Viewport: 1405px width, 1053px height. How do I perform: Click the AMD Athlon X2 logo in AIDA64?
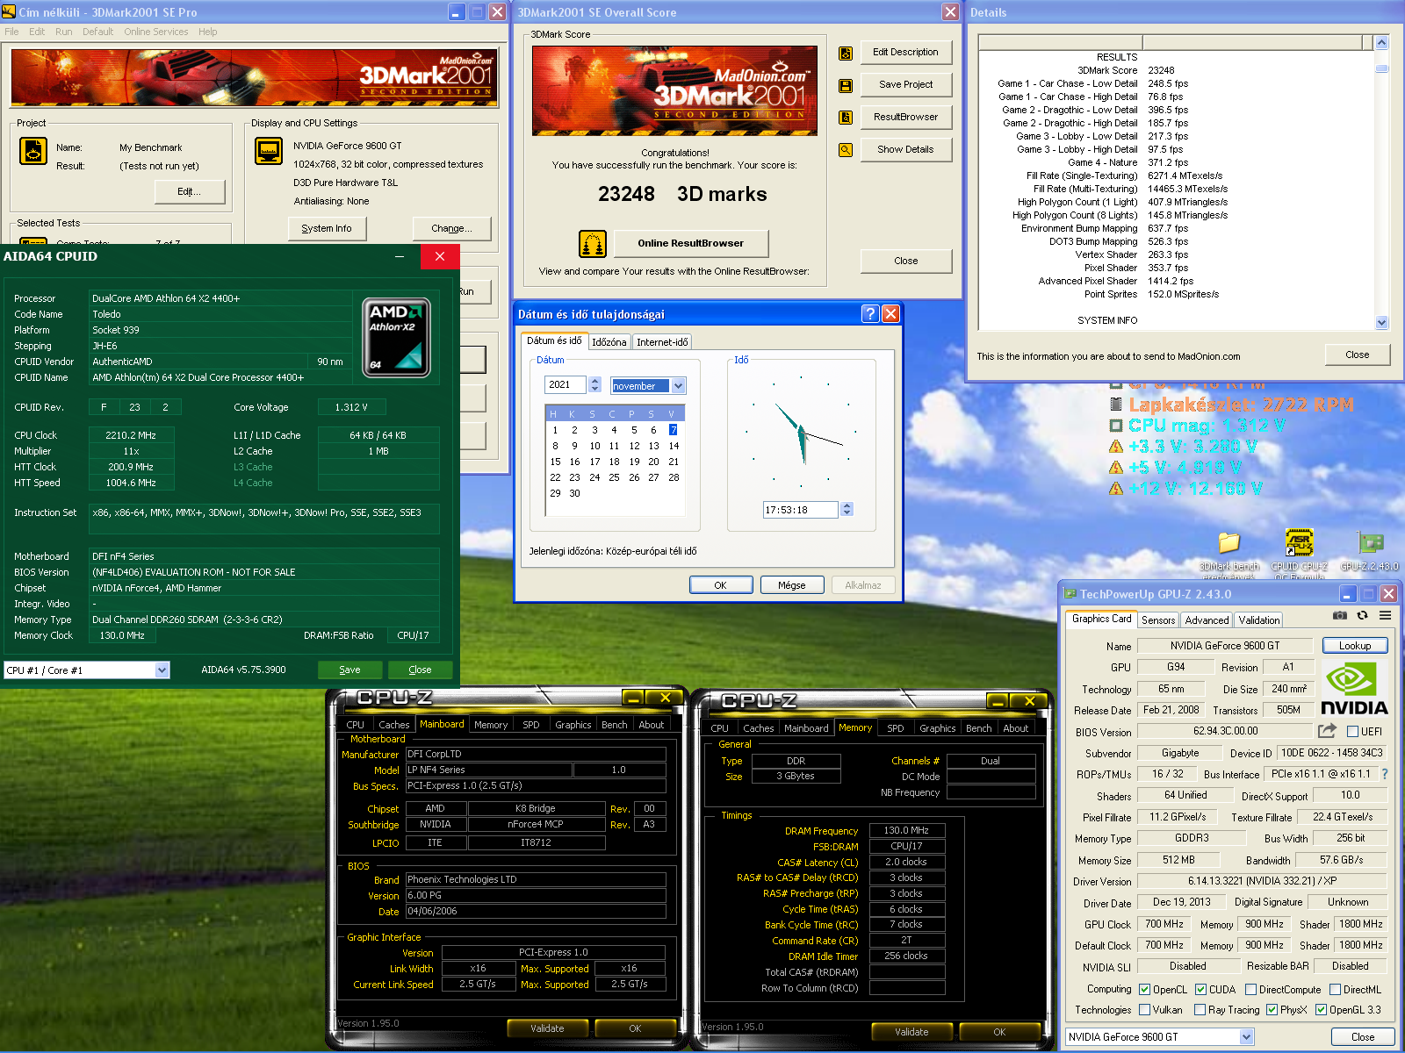(396, 338)
